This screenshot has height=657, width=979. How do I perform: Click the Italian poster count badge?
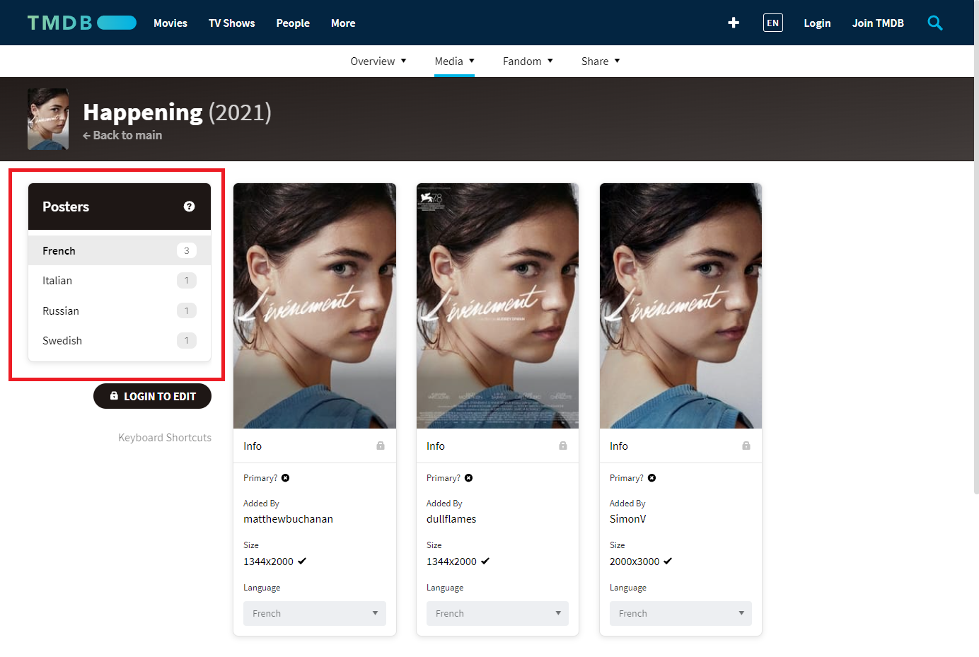[x=187, y=281]
